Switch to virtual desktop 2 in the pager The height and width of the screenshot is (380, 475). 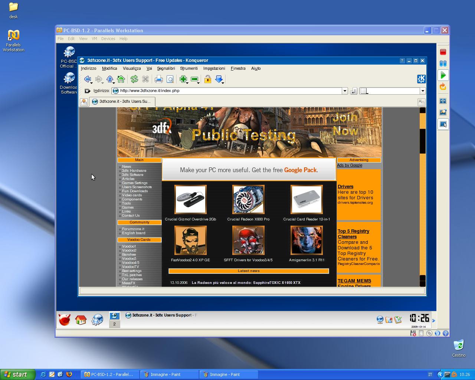[x=114, y=324]
